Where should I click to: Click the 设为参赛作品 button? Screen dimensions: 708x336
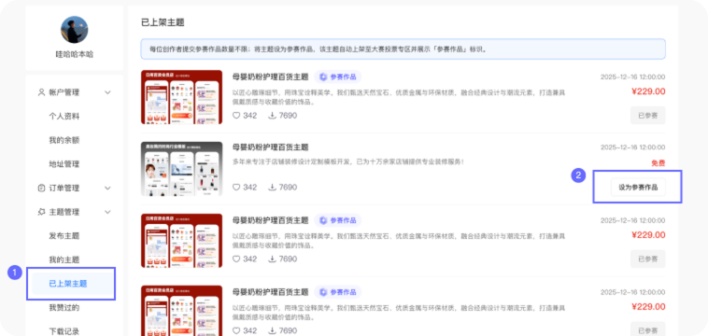point(638,188)
